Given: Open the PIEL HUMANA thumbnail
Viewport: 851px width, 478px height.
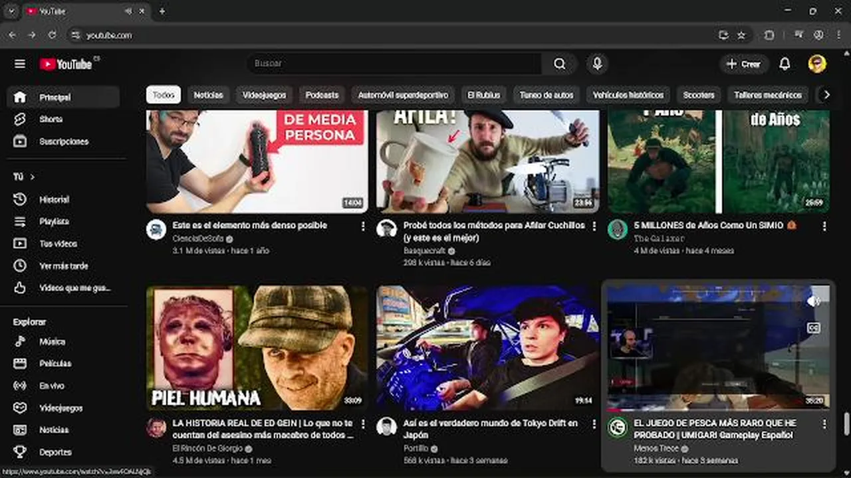Looking at the screenshot, I should click(x=257, y=348).
